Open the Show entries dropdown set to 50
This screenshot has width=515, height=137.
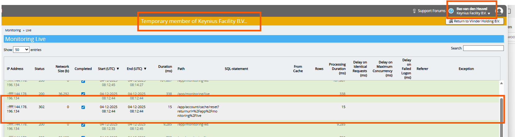click(21, 50)
